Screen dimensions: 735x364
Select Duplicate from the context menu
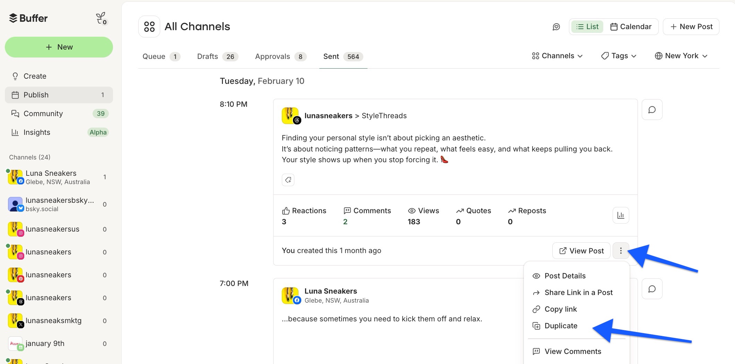561,326
